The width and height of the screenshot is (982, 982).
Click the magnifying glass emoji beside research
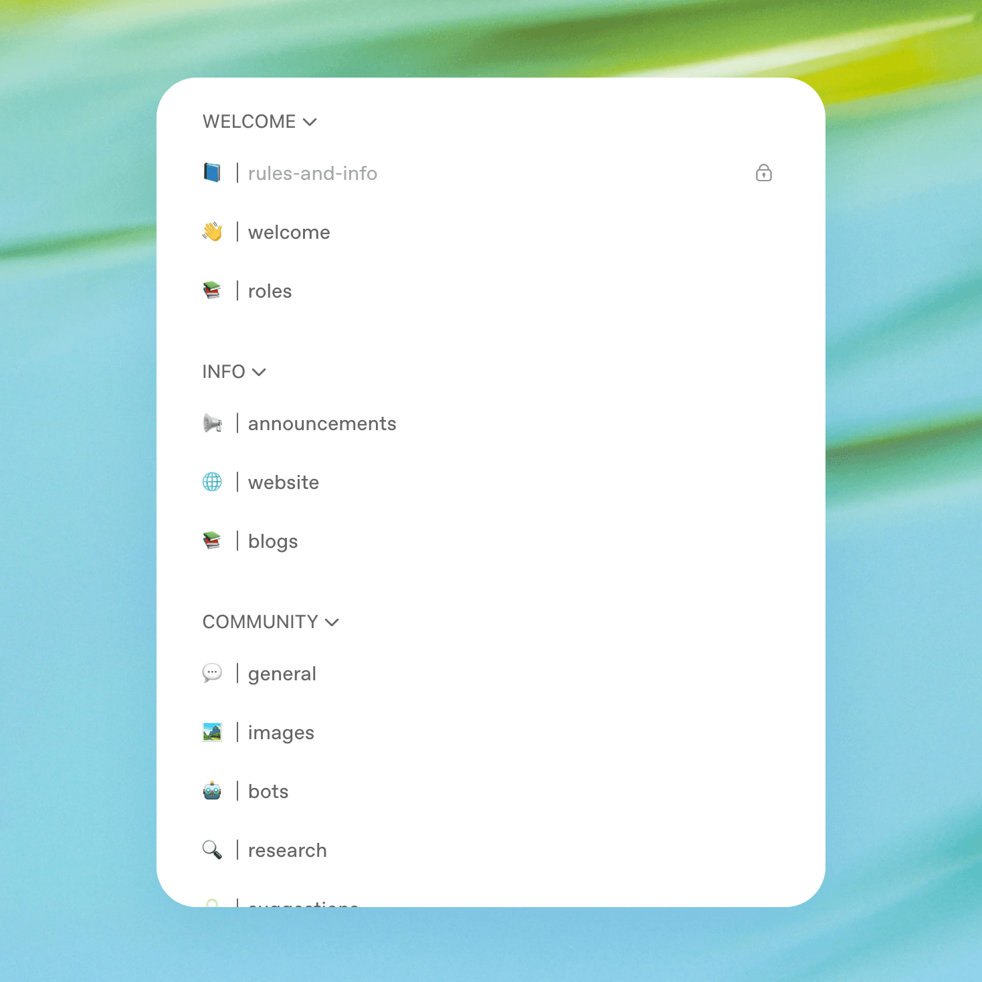click(x=212, y=850)
